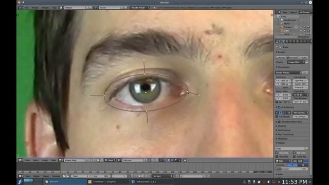Click the add render preset plus icon

[303, 72]
